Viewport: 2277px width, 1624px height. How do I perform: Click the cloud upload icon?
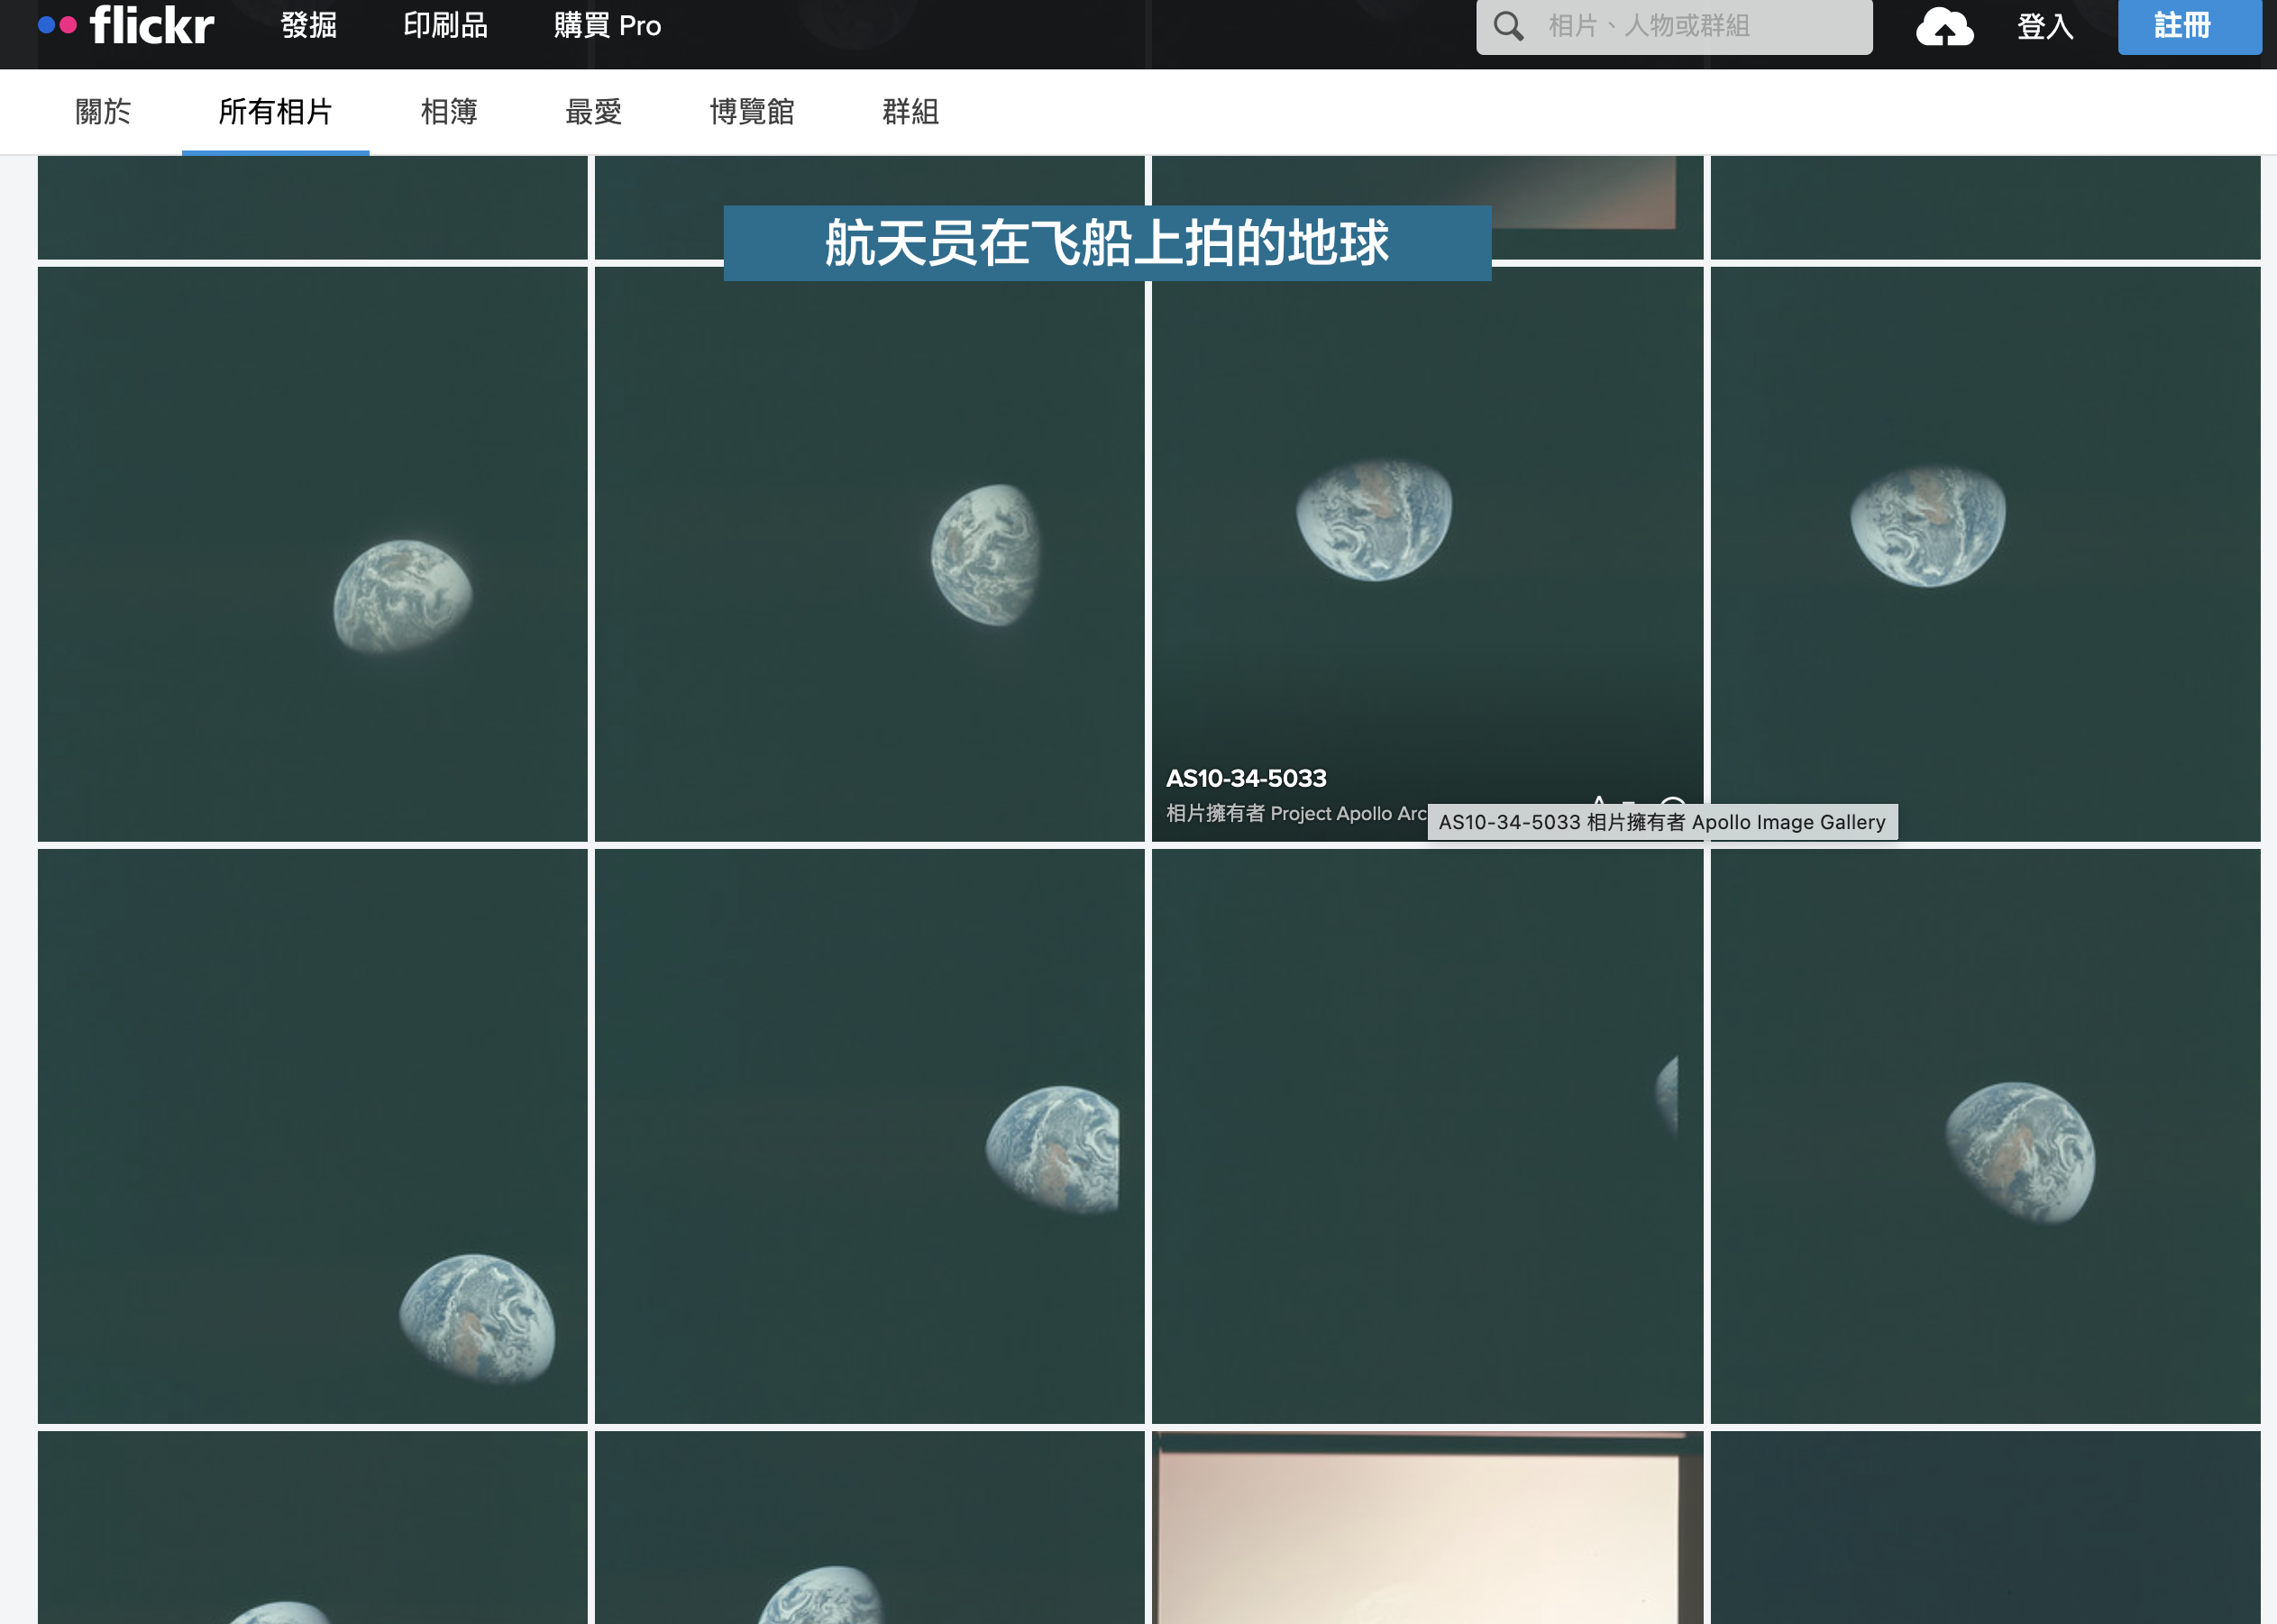1944,26
